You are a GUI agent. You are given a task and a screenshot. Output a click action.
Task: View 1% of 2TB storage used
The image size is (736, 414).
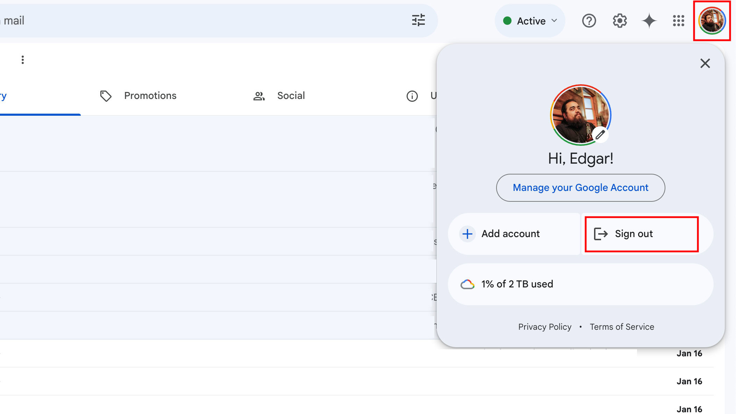(580, 284)
